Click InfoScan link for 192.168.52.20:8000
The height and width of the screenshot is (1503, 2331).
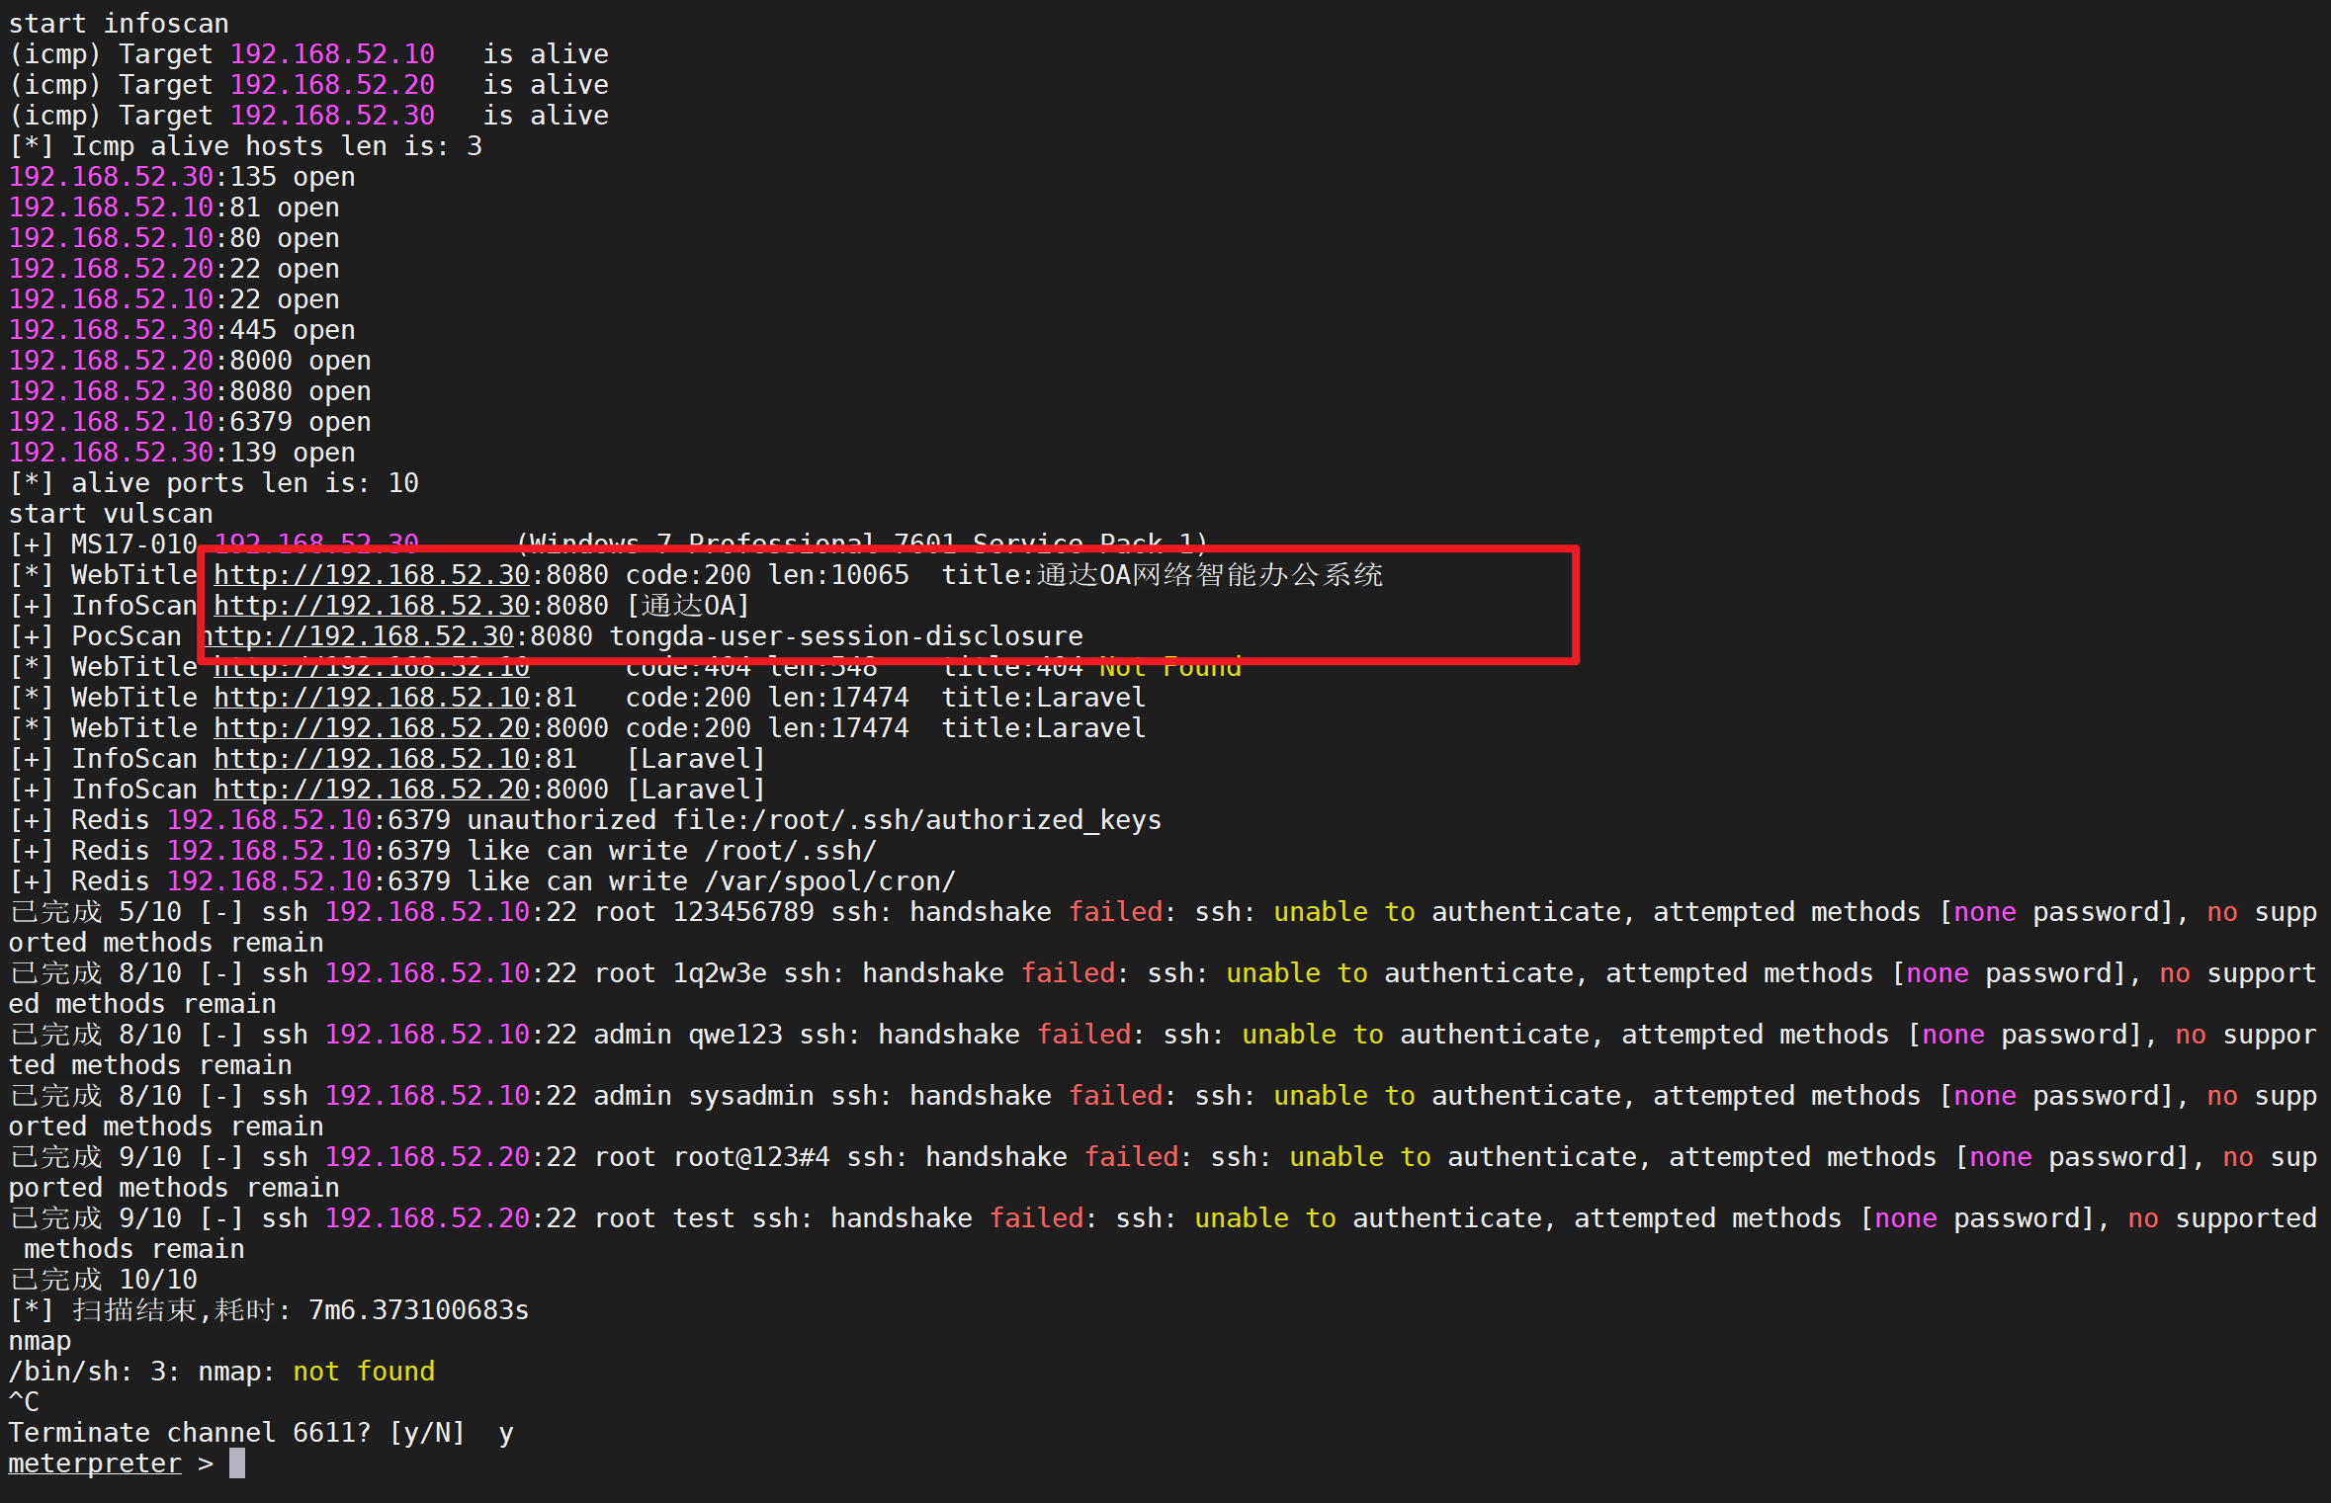[x=371, y=790]
